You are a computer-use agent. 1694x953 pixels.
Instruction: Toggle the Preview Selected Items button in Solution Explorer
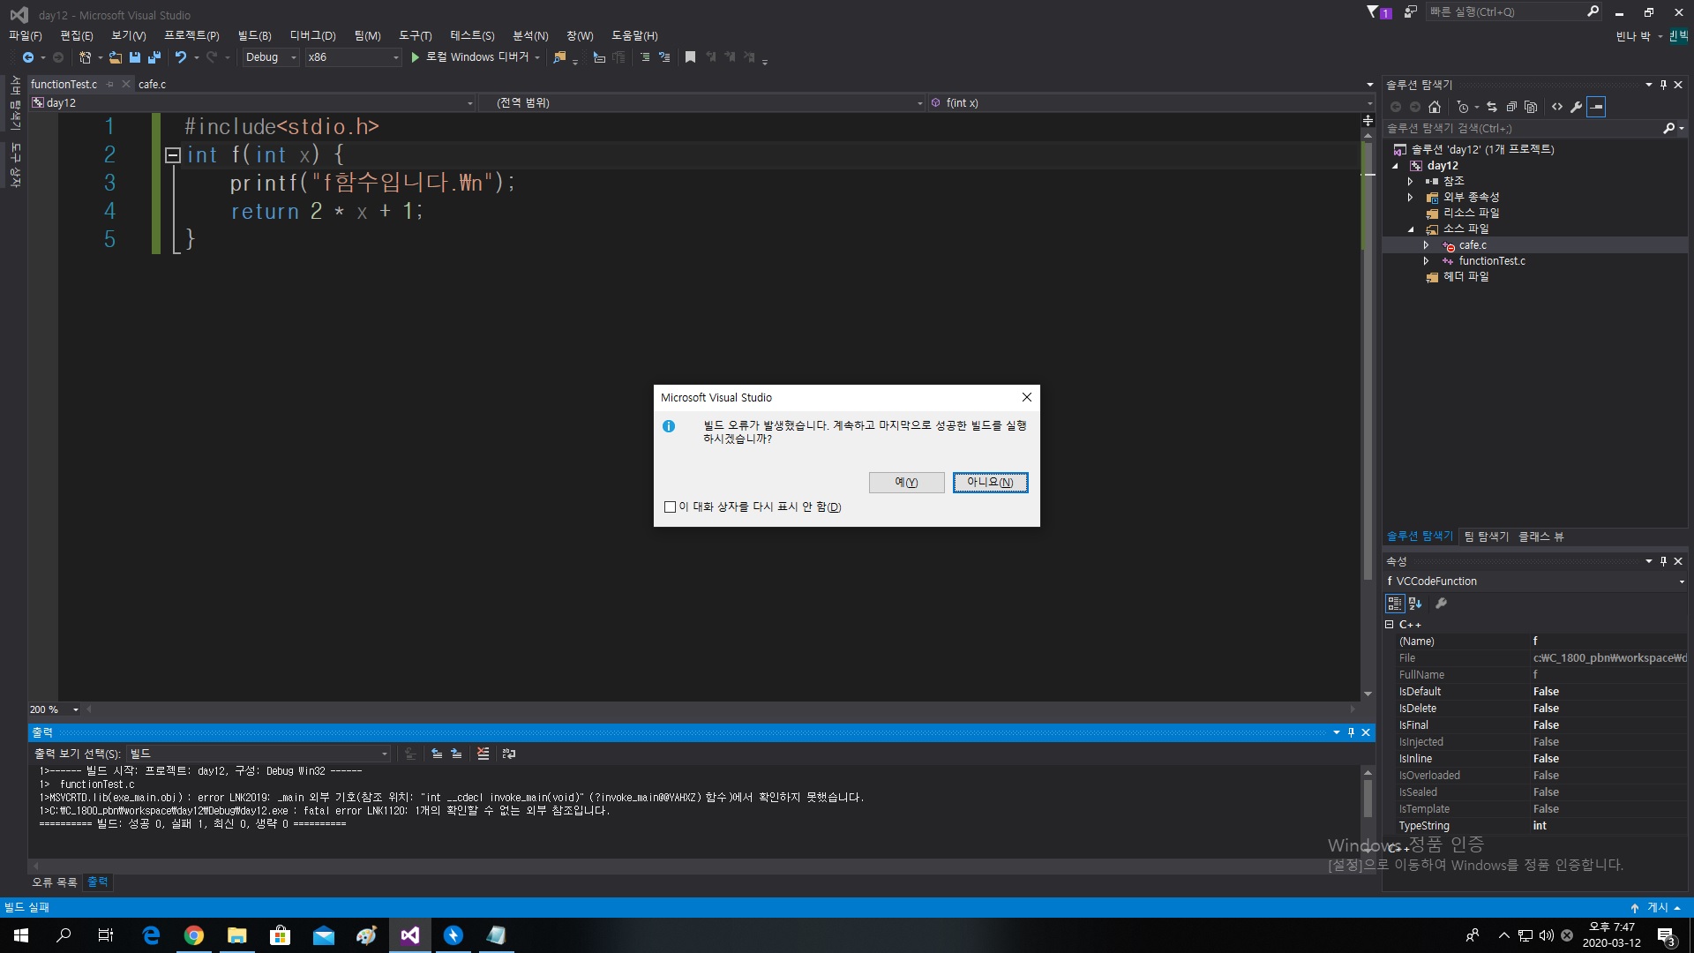pyautogui.click(x=1596, y=107)
